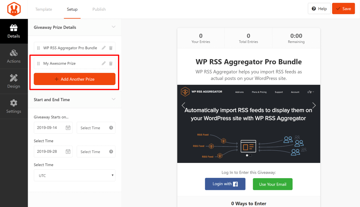This screenshot has width=360, height=207.
Task: Collapse Giveaway Prize Details section
Action: pos(113,27)
